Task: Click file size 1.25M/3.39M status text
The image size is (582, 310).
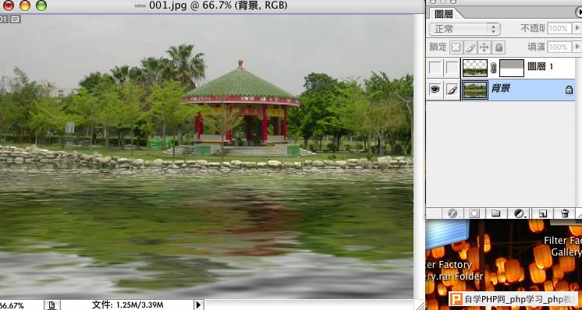Action: pyautogui.click(x=127, y=305)
